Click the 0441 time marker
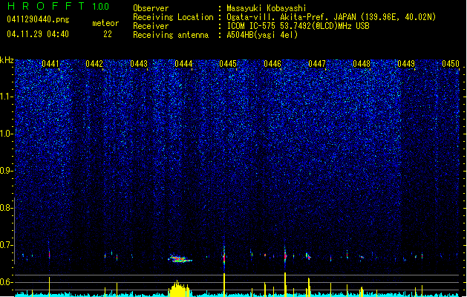 (50, 64)
